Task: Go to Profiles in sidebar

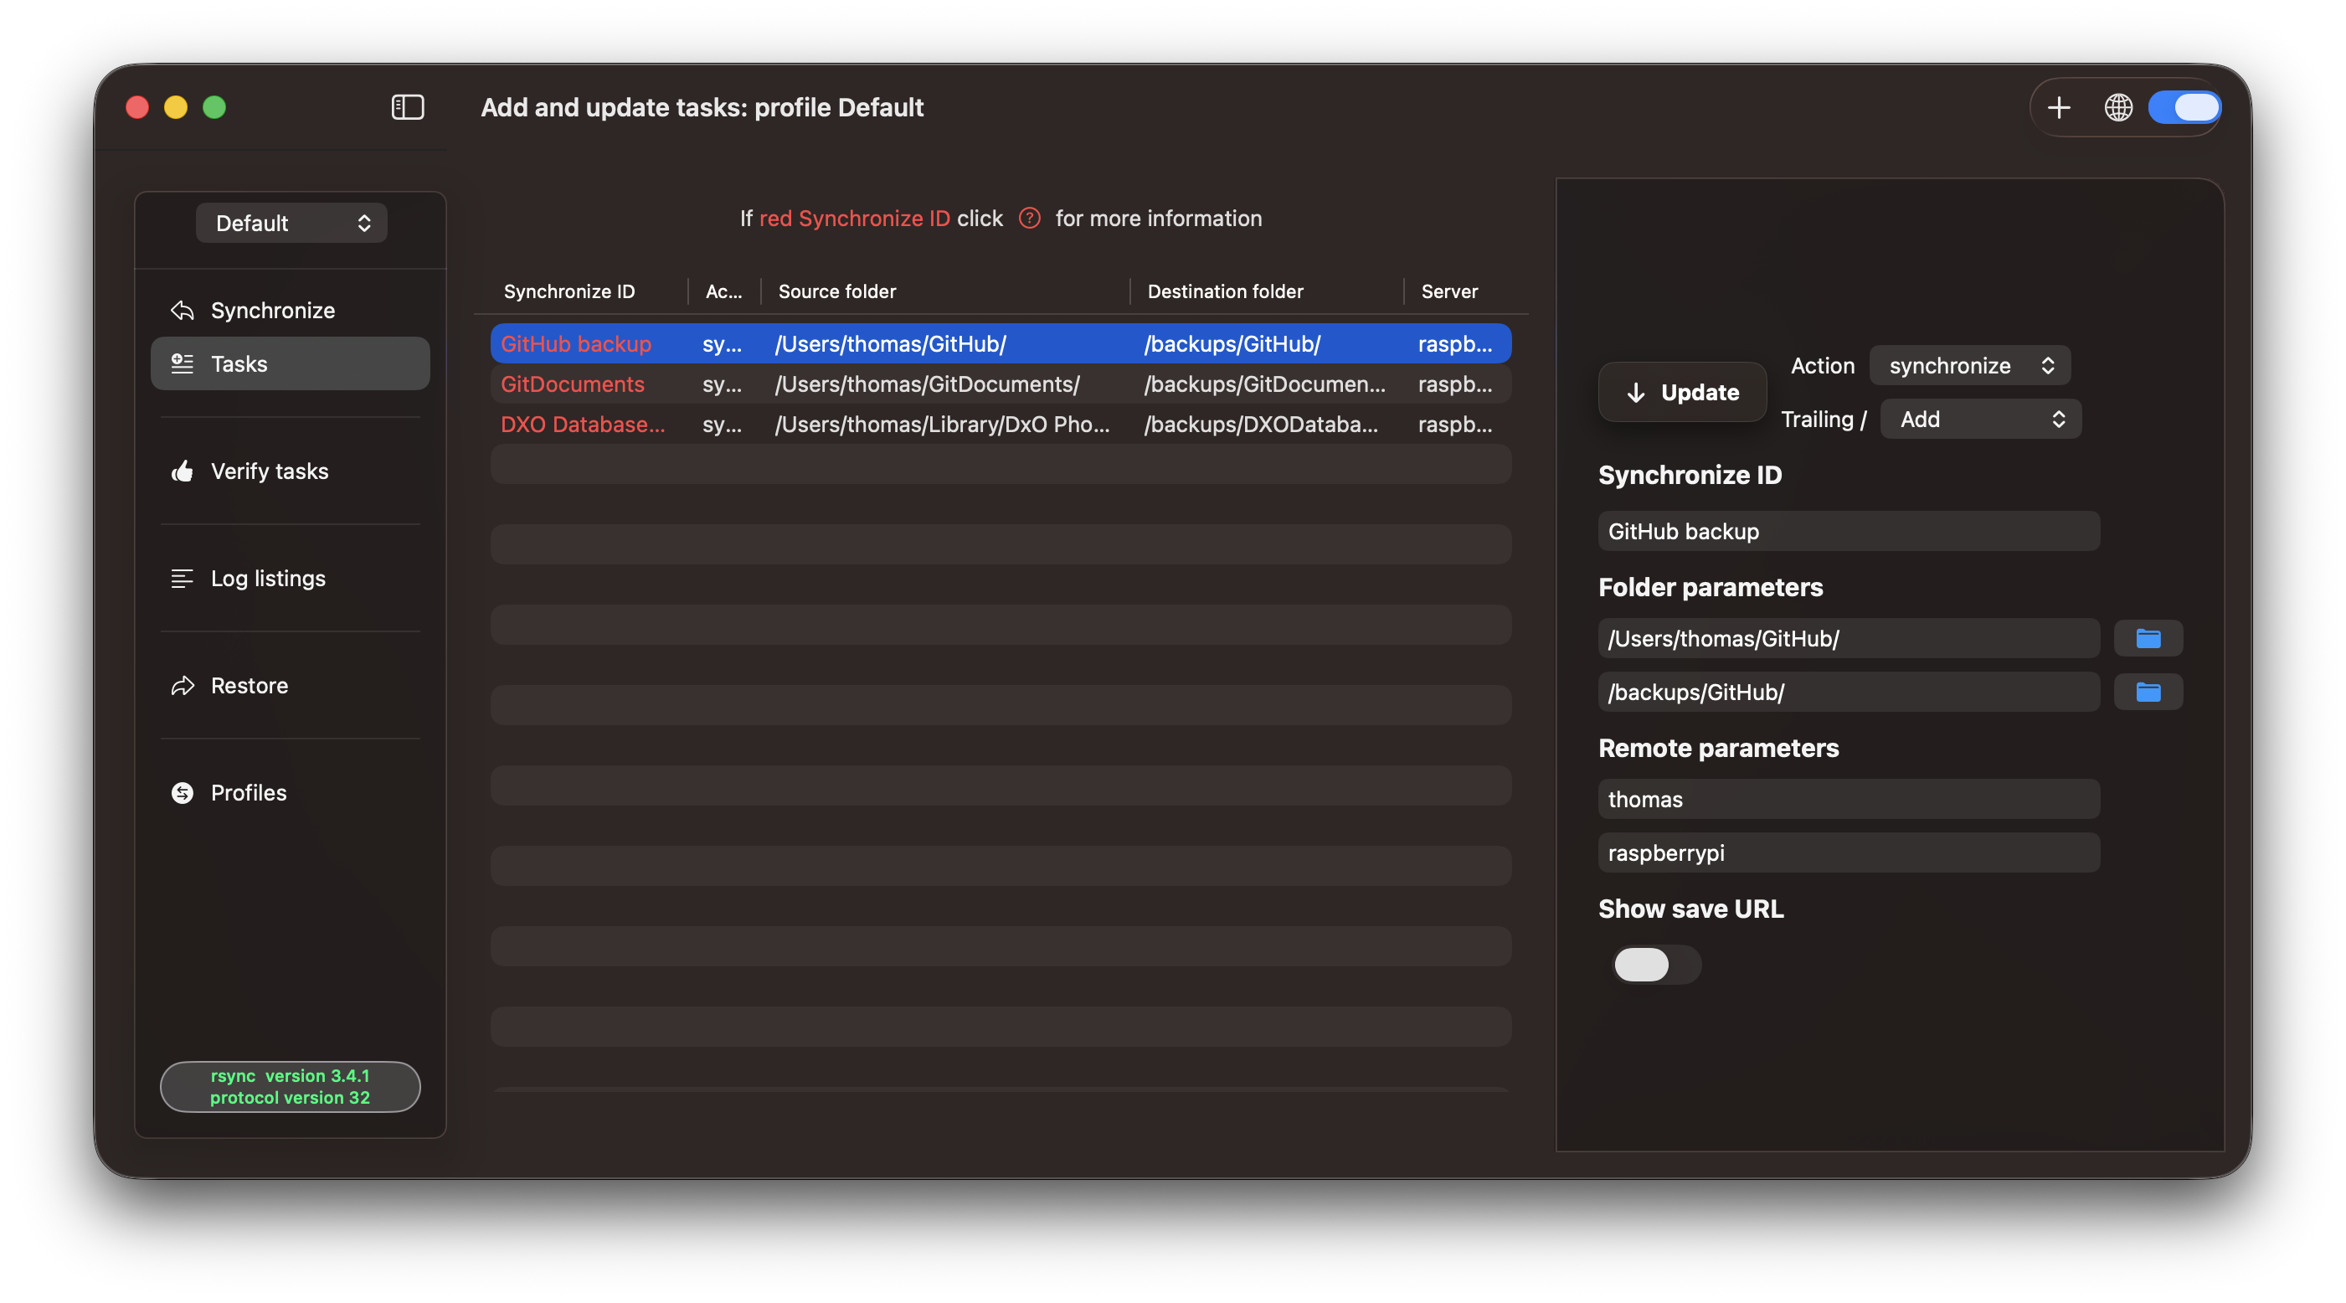Action: (248, 793)
